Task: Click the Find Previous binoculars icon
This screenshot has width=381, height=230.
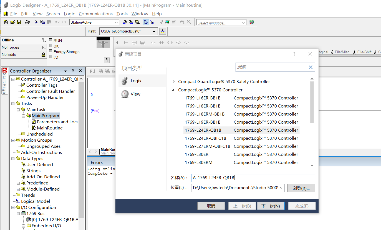Action: [x=124, y=22]
